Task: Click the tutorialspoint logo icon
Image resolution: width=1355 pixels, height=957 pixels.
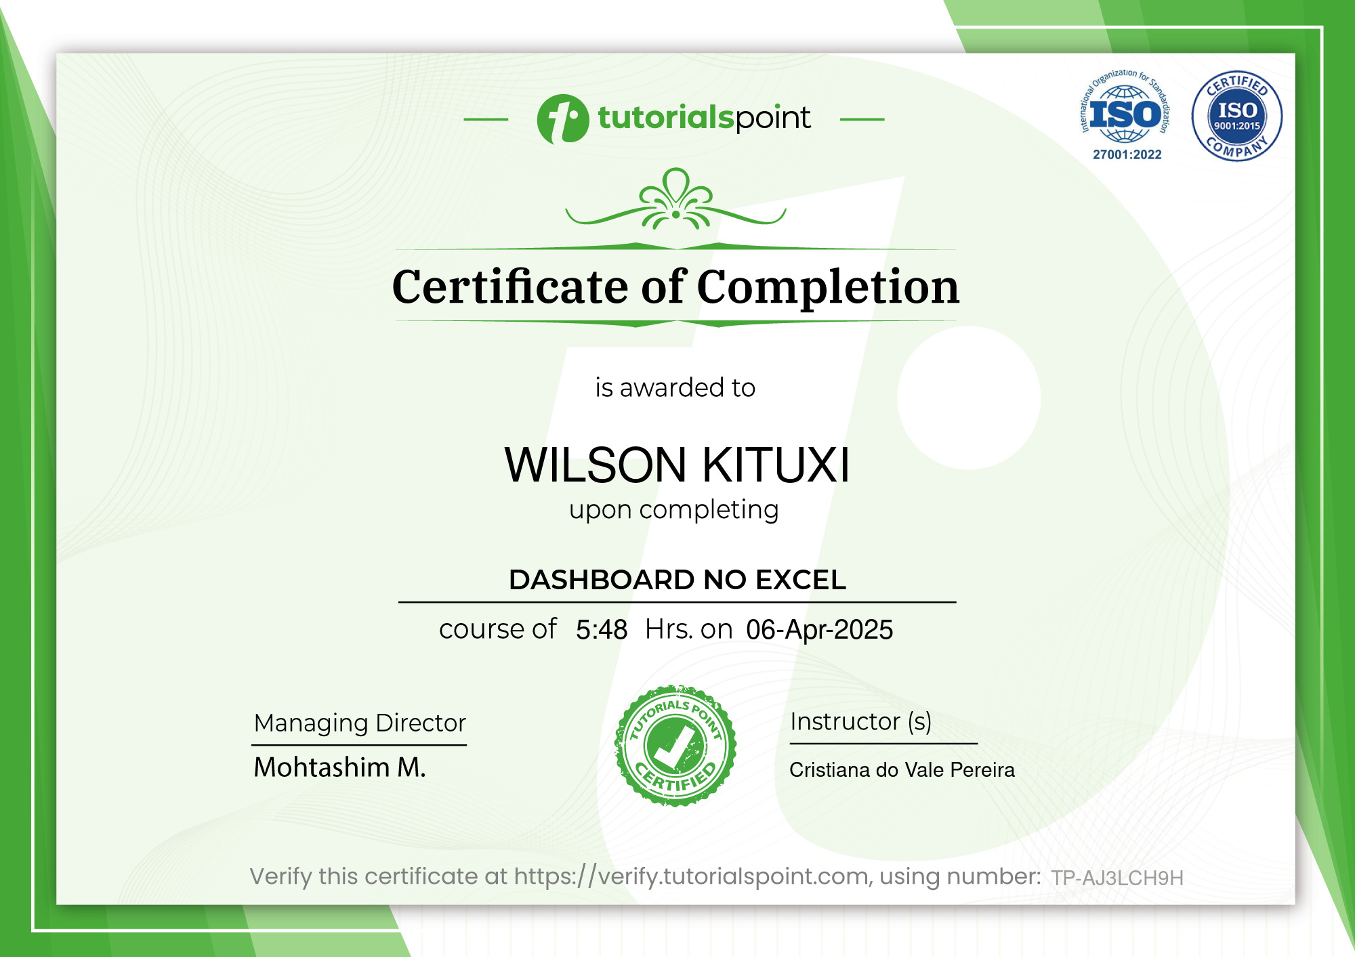Action: click(x=562, y=119)
